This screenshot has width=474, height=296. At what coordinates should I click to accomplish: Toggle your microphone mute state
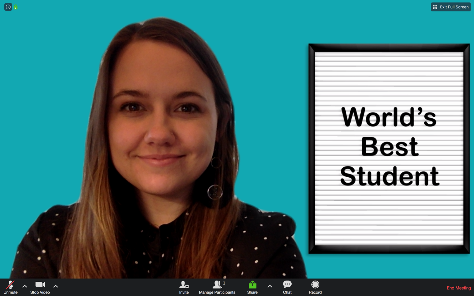[10, 284]
